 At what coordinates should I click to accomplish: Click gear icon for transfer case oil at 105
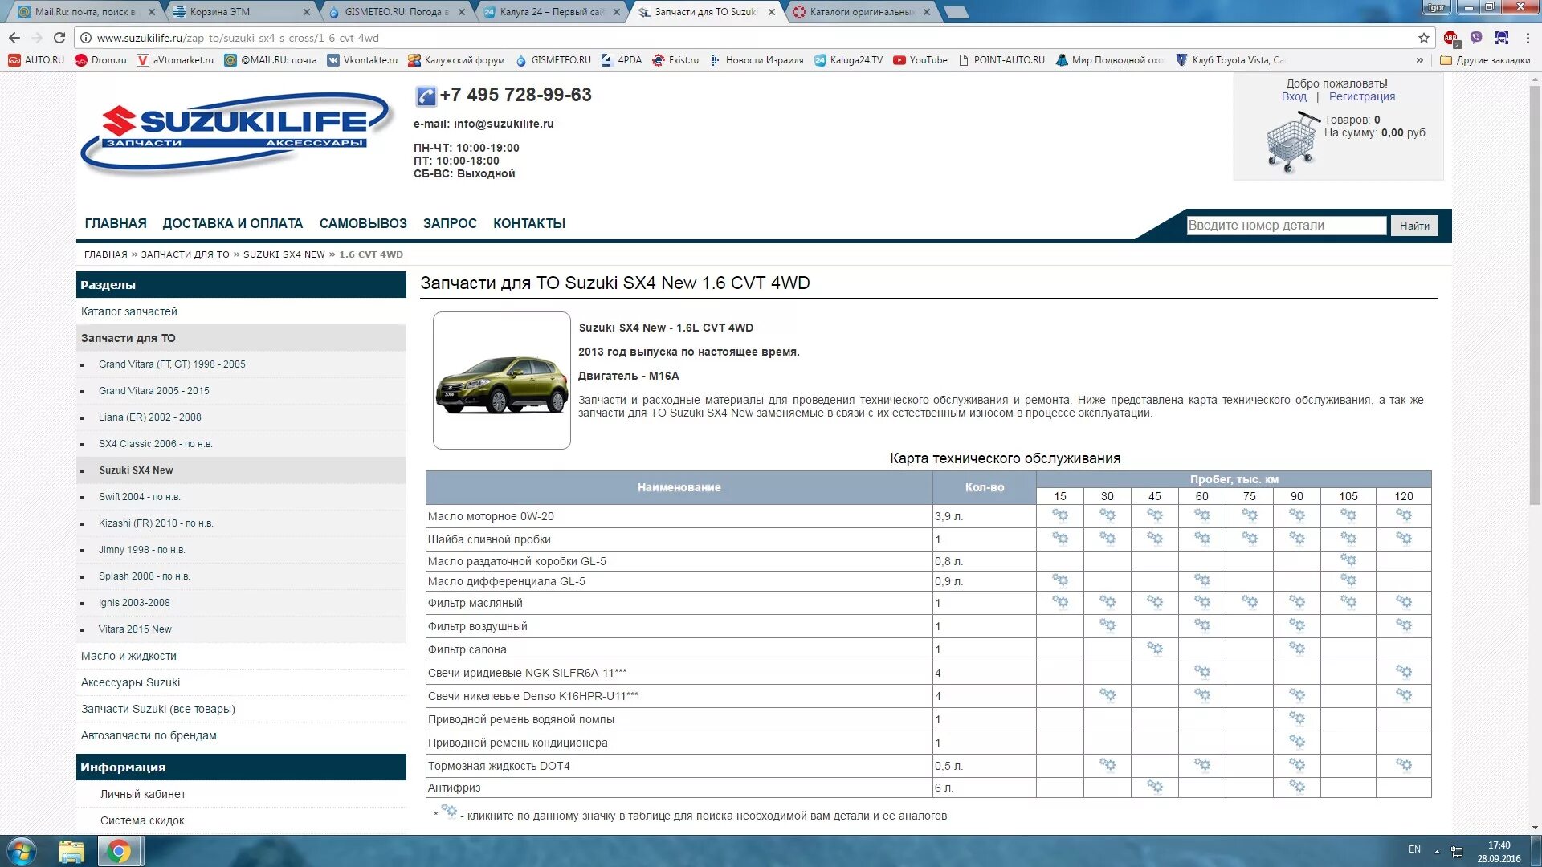pyautogui.click(x=1348, y=560)
